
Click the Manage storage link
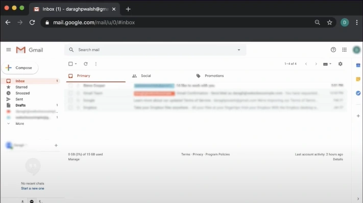click(74, 159)
